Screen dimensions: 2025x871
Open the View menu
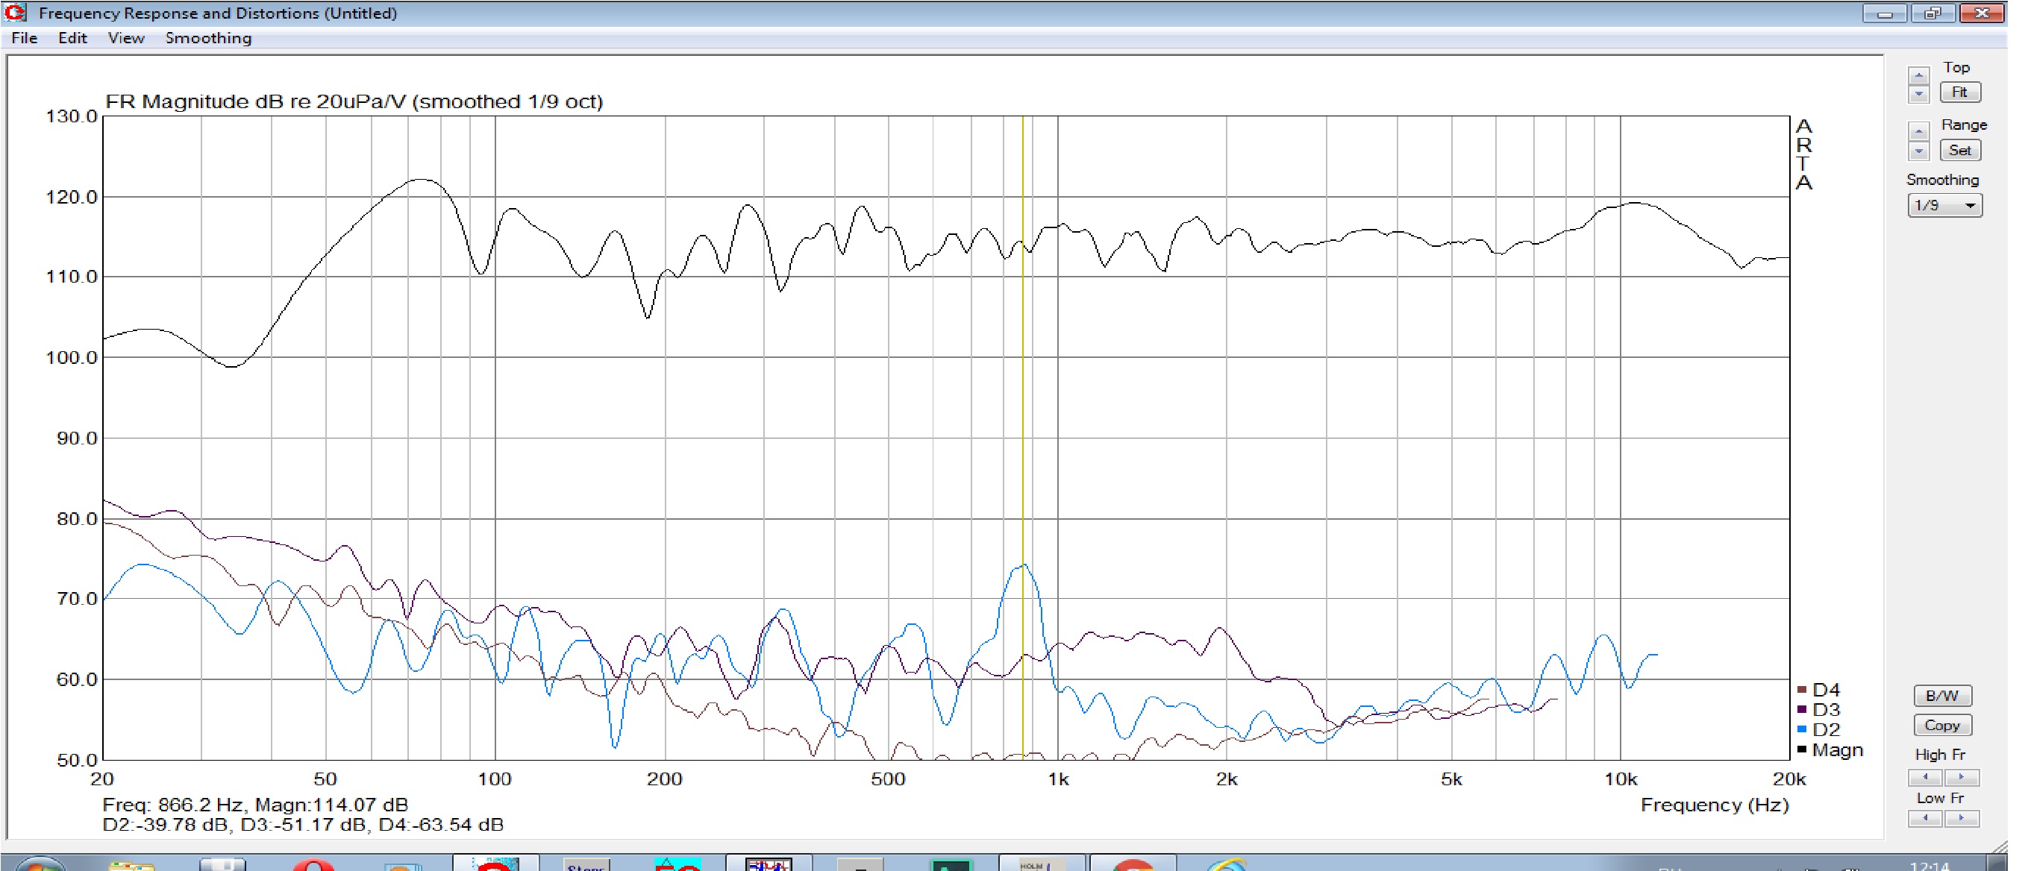tap(126, 38)
